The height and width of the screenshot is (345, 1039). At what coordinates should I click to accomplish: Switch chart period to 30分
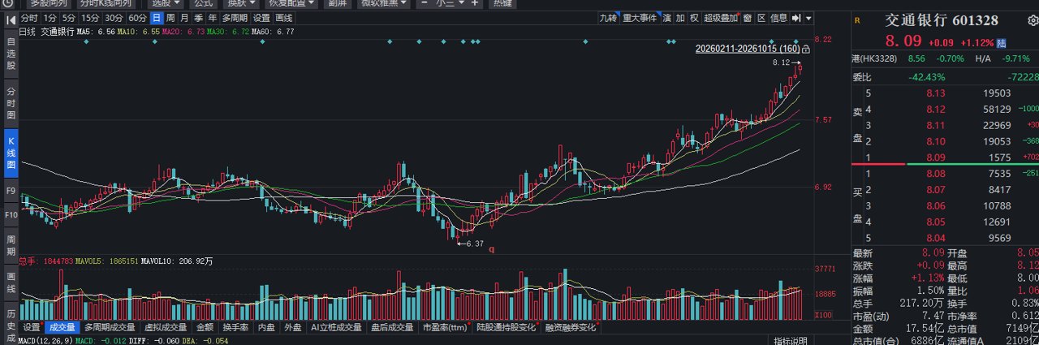[114, 18]
